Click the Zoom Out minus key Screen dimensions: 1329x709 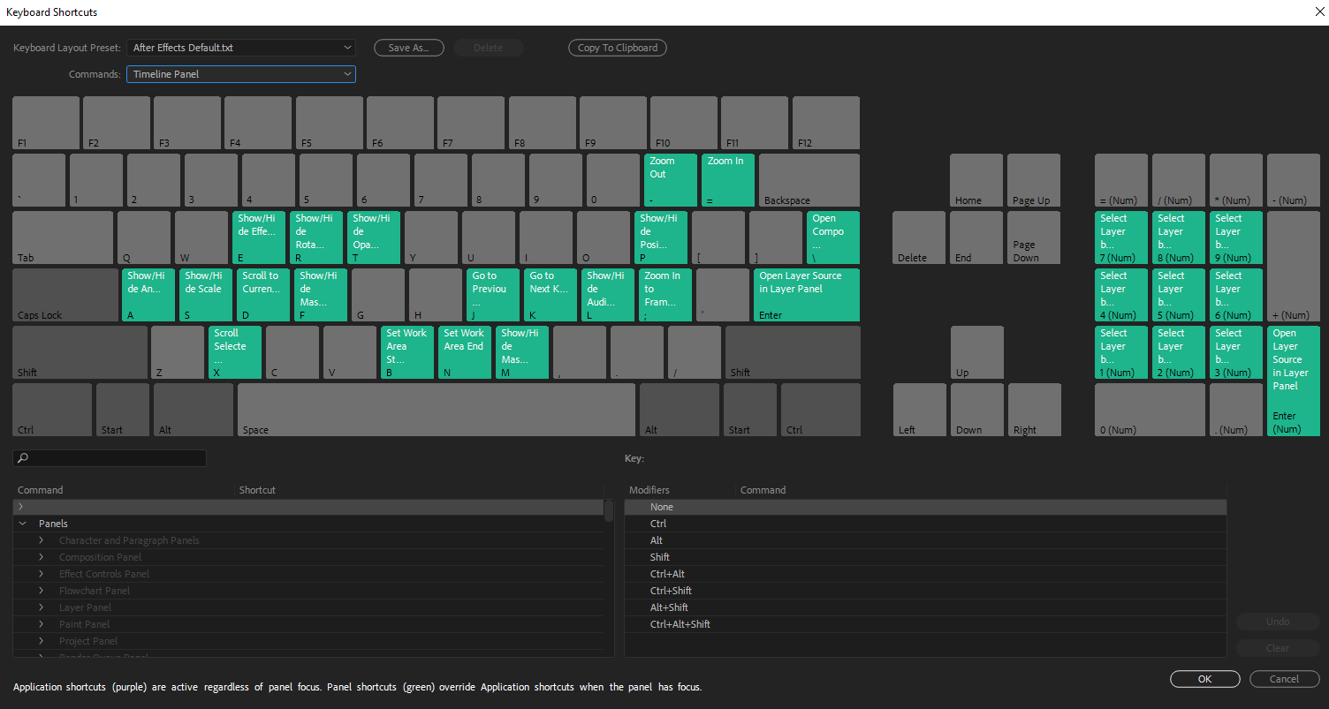coord(671,180)
